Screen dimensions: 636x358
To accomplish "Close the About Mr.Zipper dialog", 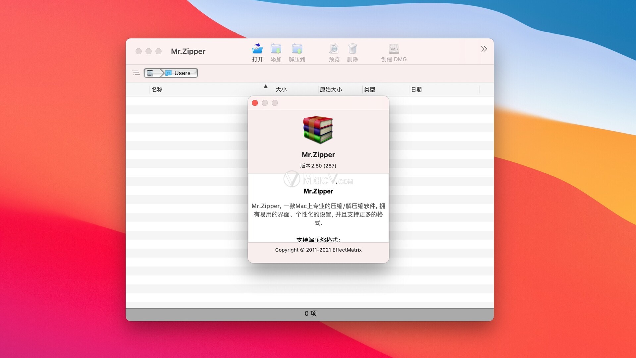I will pos(255,103).
